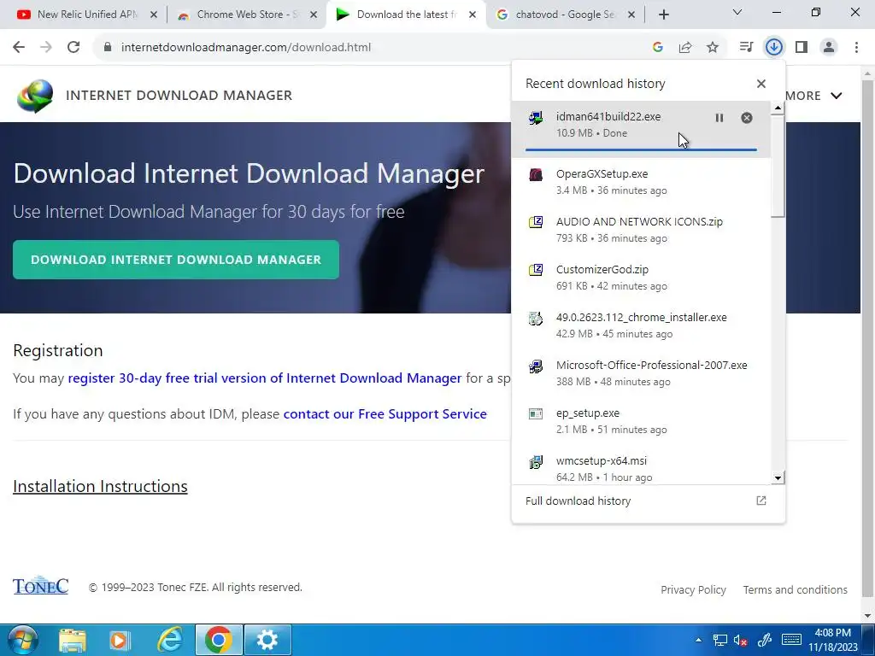
Task: Close the chatovod Google Search tab
Action: tap(631, 15)
